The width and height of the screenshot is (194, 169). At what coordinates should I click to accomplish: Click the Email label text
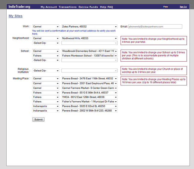click(124, 26)
